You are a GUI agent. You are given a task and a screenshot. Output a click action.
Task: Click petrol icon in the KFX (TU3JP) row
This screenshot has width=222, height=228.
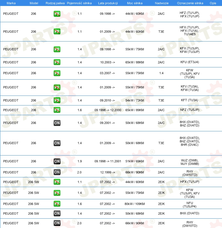coord(57,49)
